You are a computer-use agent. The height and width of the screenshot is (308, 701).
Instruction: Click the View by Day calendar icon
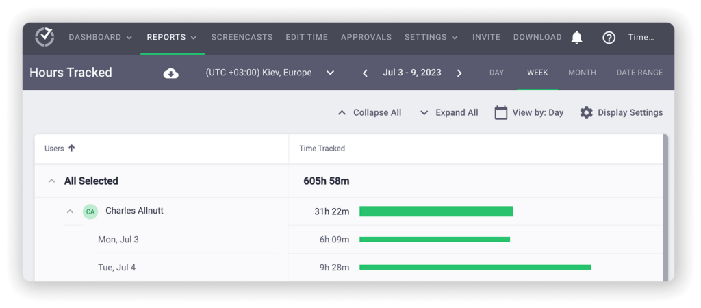coord(501,113)
